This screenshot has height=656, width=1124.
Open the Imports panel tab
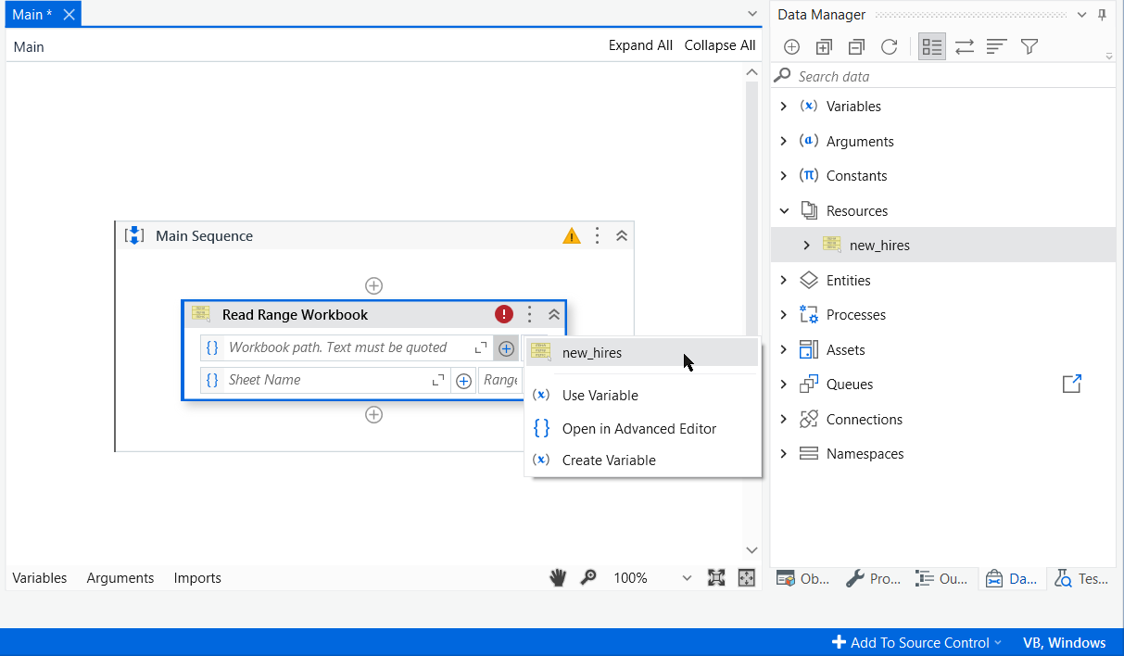[x=197, y=577]
